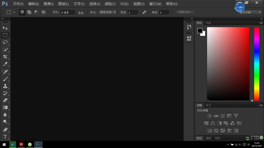
Task: Click the foreground color swatch
Action: coord(200,30)
